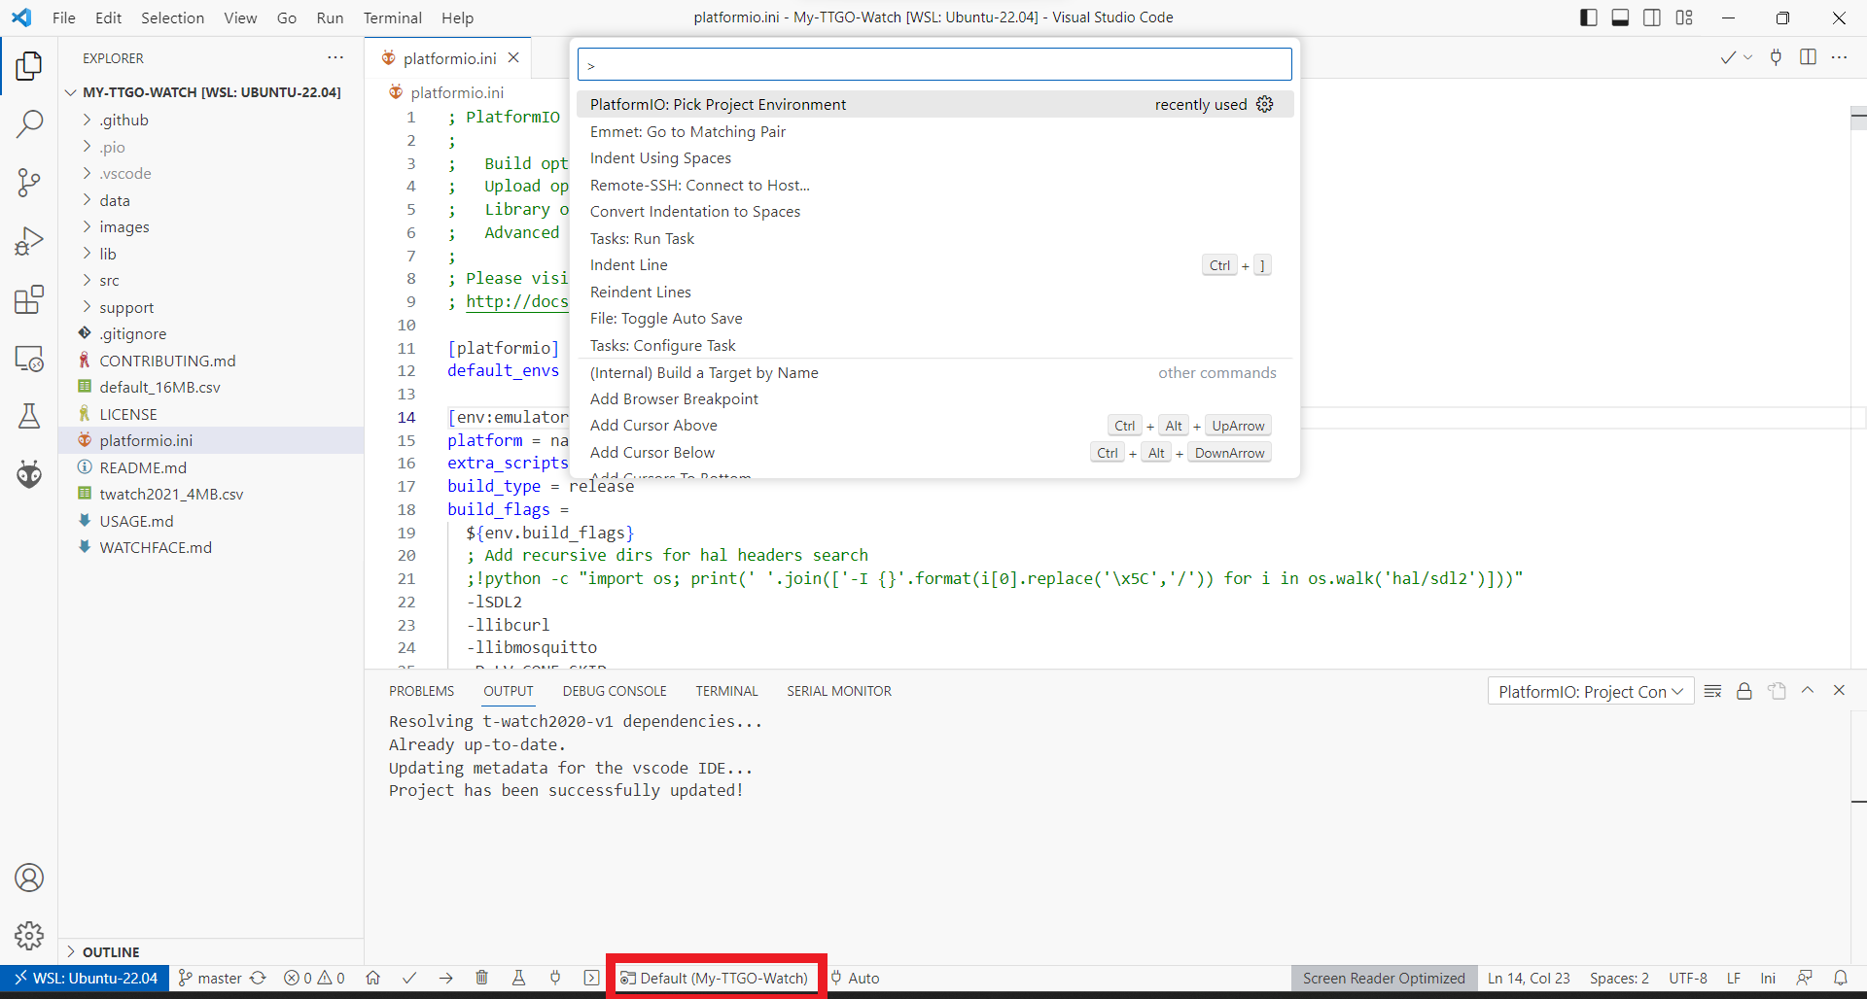
Task: Click PlatformIO Clean trash icon in status bar
Action: (481, 978)
